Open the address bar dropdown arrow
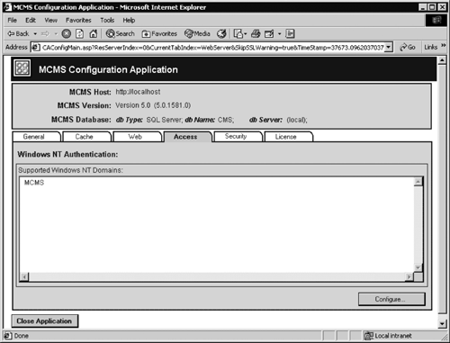The image size is (450, 343). [389, 47]
